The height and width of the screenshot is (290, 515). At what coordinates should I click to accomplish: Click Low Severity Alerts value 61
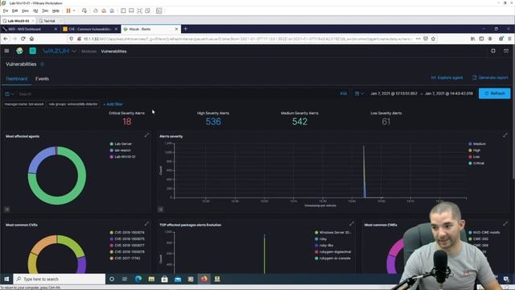[x=386, y=122]
